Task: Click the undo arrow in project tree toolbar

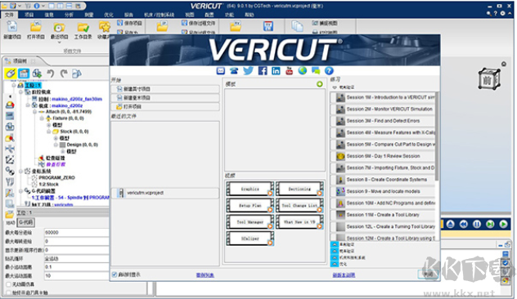Action: 50,73
